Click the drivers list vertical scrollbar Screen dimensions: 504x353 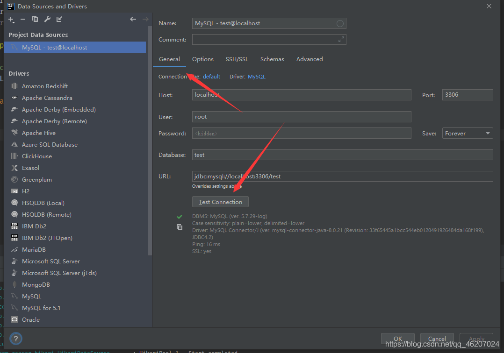pos(150,141)
